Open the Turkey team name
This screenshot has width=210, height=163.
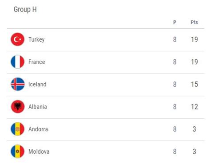[x=36, y=39]
